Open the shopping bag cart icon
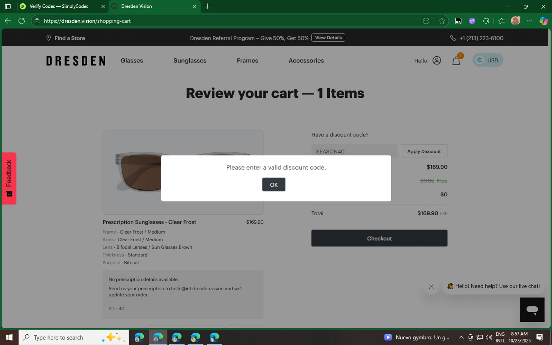The width and height of the screenshot is (552, 345). coord(456,61)
